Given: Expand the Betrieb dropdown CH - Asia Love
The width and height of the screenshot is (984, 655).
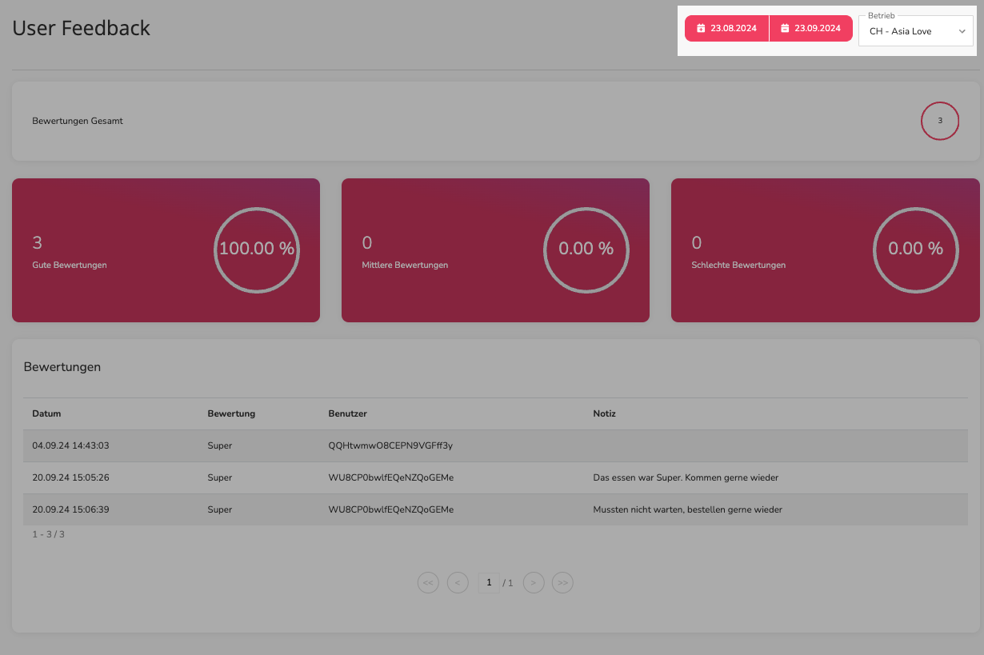Looking at the screenshot, I should [x=916, y=31].
